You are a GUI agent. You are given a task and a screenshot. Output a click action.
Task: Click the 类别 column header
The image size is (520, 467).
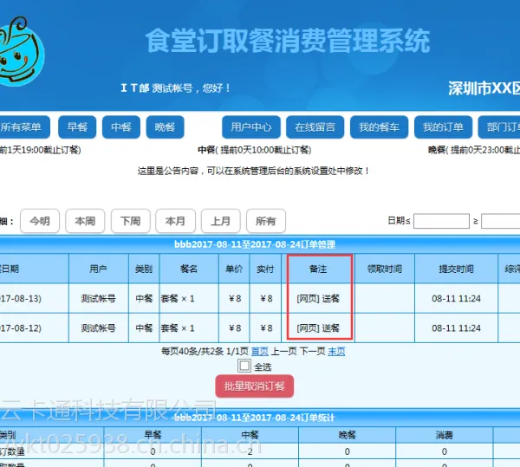tap(144, 269)
